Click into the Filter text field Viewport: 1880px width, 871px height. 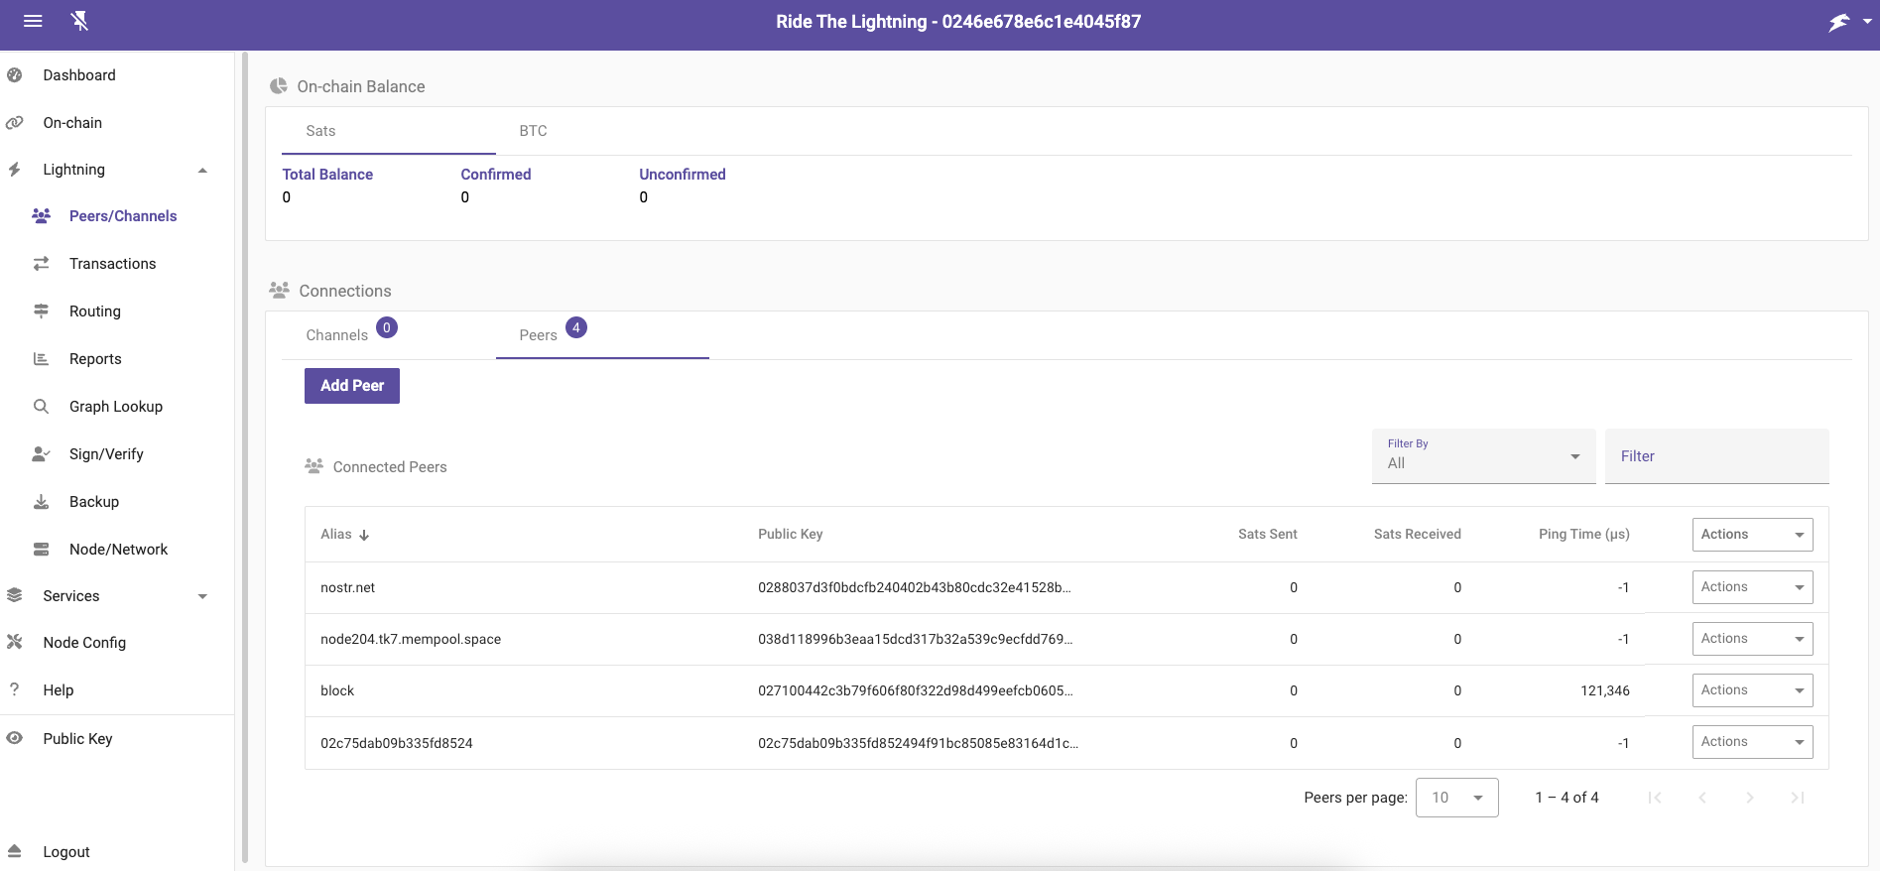pyautogui.click(x=1715, y=456)
